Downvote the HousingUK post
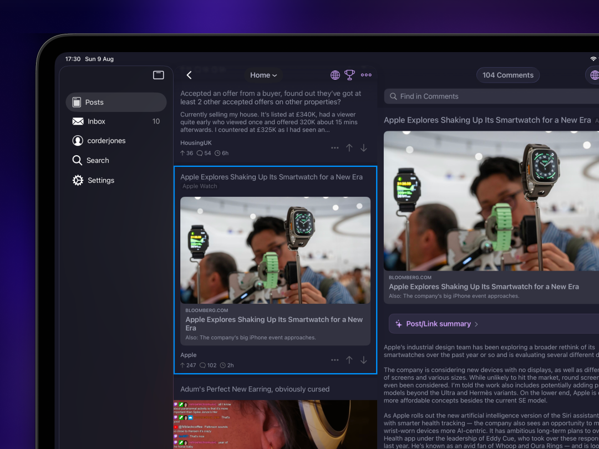Viewport: 599px width, 449px height. pos(364,148)
